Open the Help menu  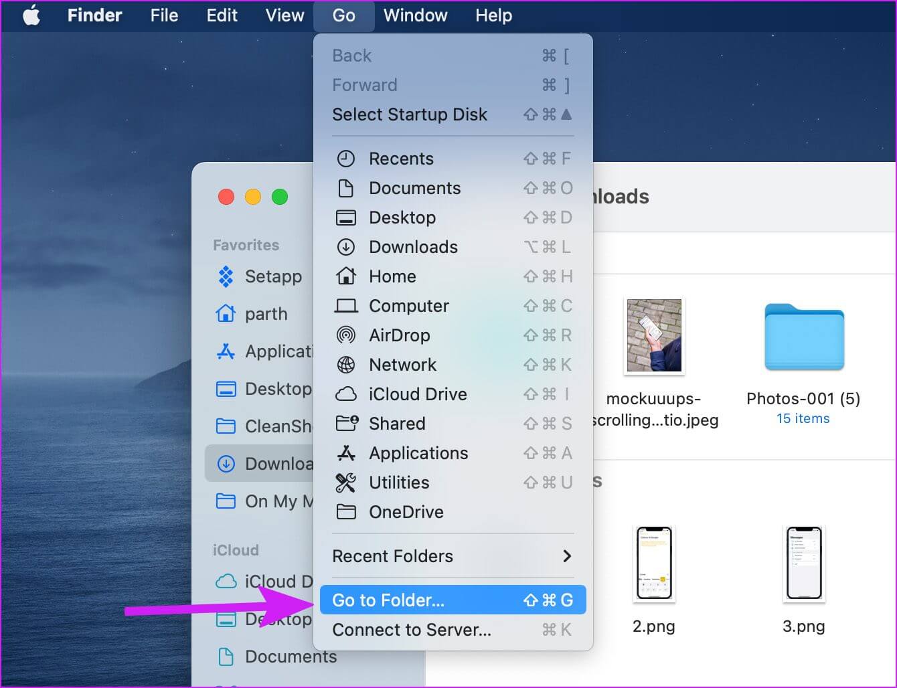pos(493,15)
